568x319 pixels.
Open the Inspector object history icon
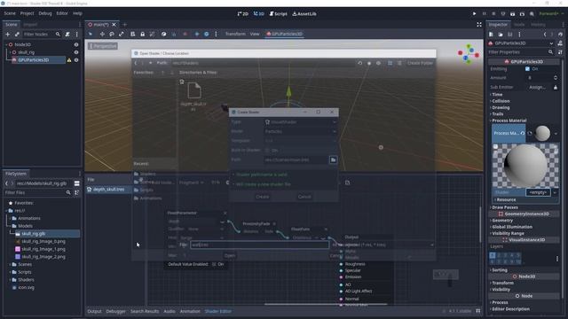560,35
